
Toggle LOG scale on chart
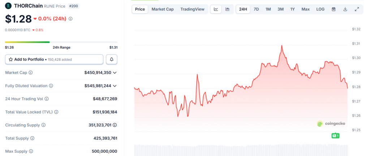320,9
